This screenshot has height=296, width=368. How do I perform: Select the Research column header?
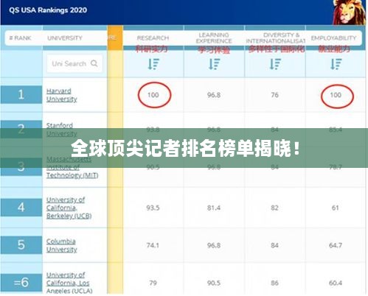(153, 38)
